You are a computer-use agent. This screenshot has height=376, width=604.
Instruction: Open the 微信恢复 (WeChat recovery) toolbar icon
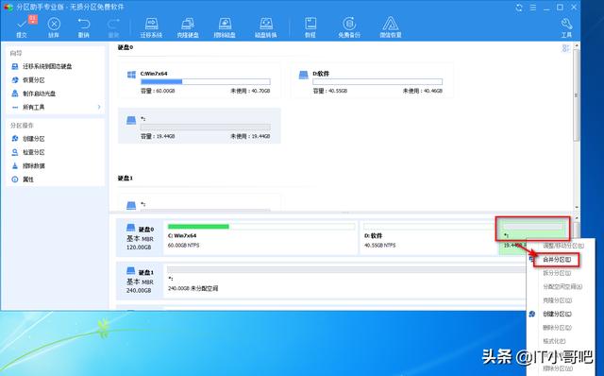(x=390, y=27)
